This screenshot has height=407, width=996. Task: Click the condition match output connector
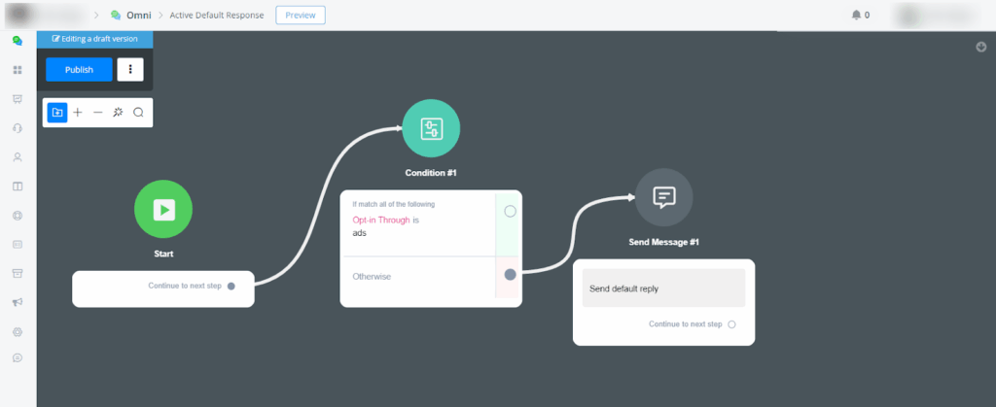pyautogui.click(x=510, y=211)
